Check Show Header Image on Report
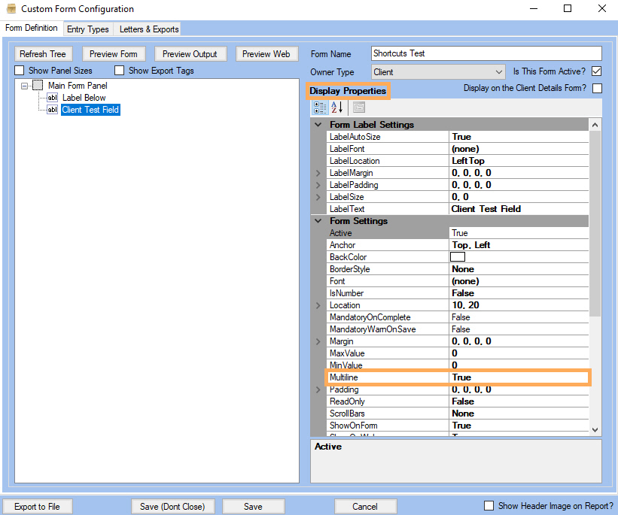618x515 pixels. tap(489, 506)
